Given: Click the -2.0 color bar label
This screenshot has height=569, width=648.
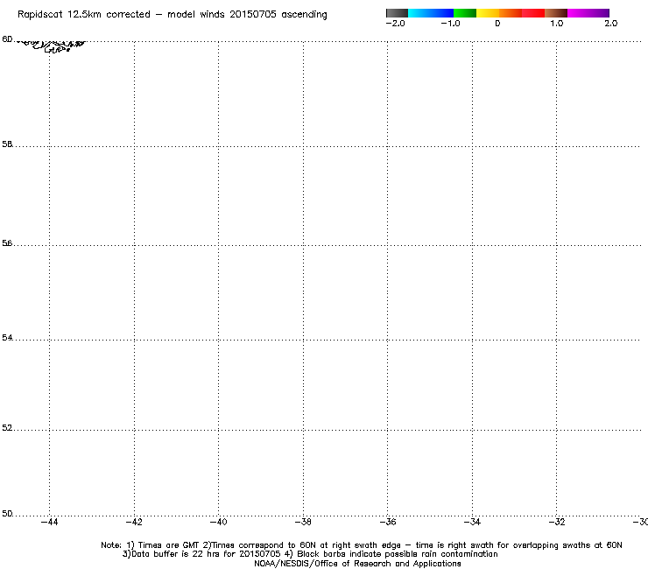Looking at the screenshot, I should (395, 24).
